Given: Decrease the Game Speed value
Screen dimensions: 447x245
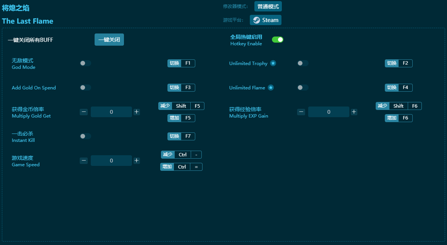Looking at the screenshot, I should (84, 161).
